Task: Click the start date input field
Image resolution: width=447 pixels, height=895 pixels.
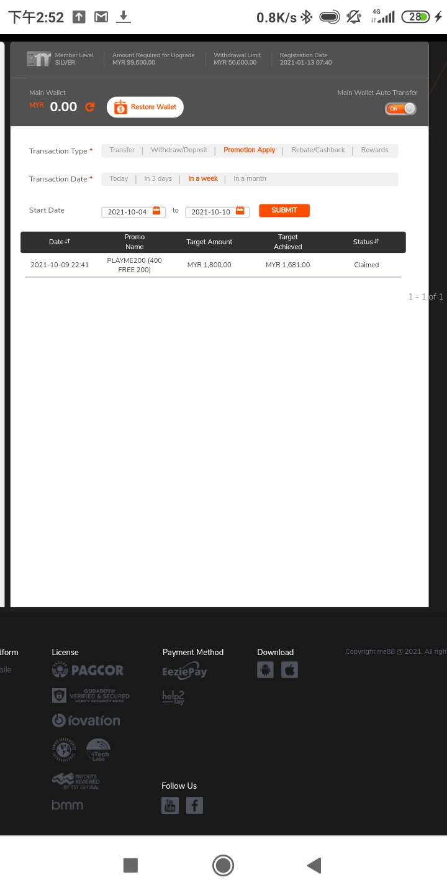Action: tap(127, 212)
